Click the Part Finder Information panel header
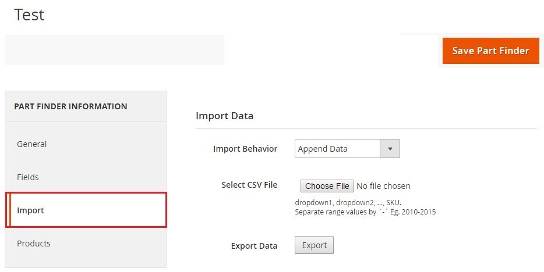Screen dimensions: 544x272 tap(70, 106)
